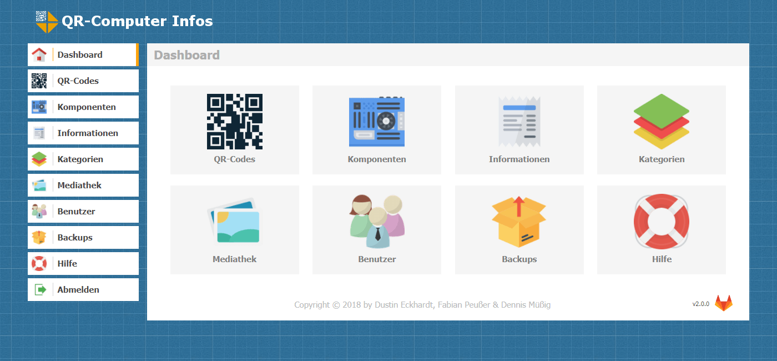Open the large user group Benutzer icon
The width and height of the screenshot is (777, 361).
click(377, 222)
